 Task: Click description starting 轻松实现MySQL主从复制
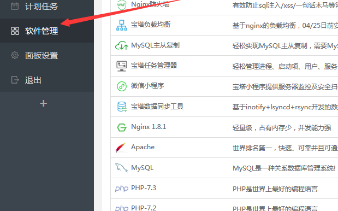(285, 46)
